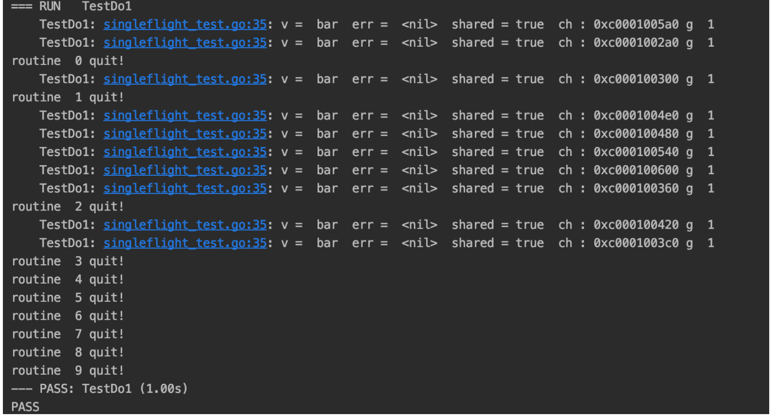
Task: Place cursor on 'routine 9 quit!' line
Action: coord(68,371)
